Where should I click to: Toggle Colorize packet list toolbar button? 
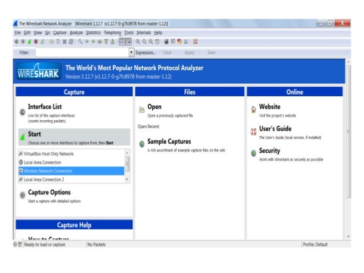point(122,42)
